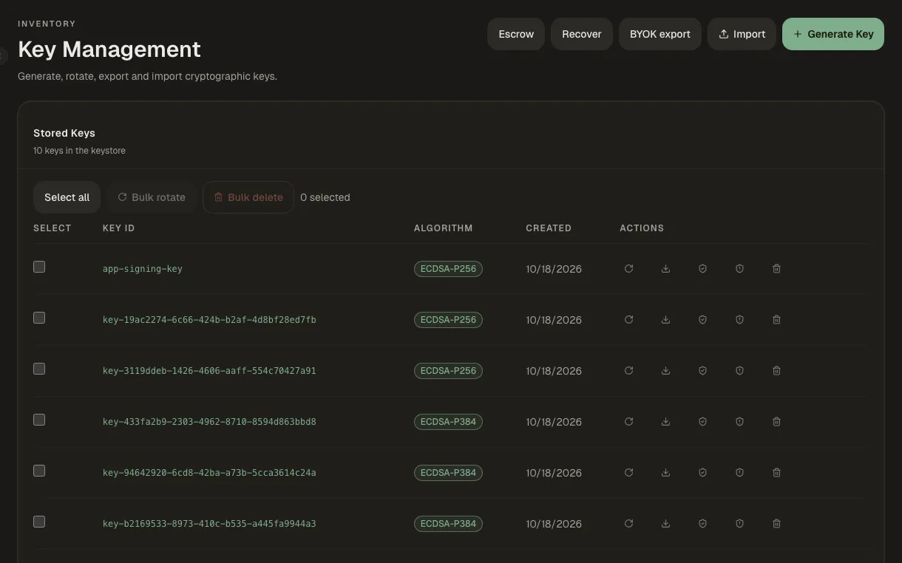Rotate key-94642920 with the refresh icon
This screenshot has width=902, height=563.
(x=628, y=473)
